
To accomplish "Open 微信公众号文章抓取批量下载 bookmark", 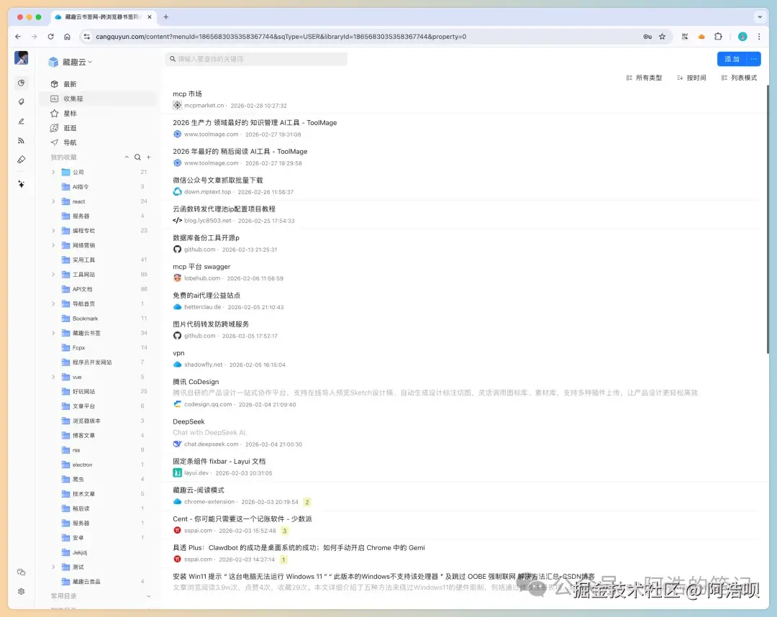I will [217, 180].
